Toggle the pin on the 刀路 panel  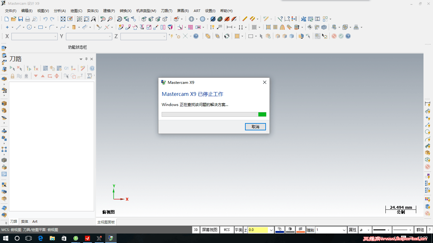[x=86, y=59]
